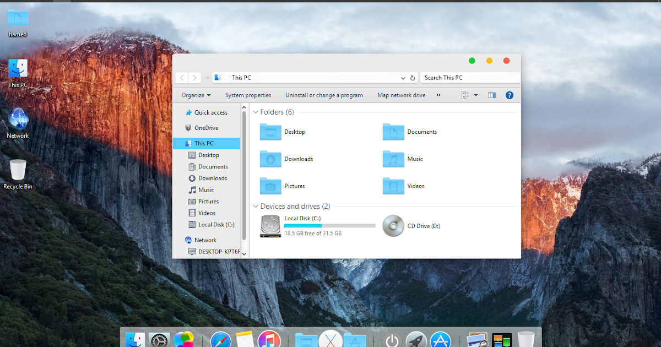This screenshot has width=661, height=347.
Task: Collapse the Devices and drives (2) group
Action: pyautogui.click(x=256, y=207)
